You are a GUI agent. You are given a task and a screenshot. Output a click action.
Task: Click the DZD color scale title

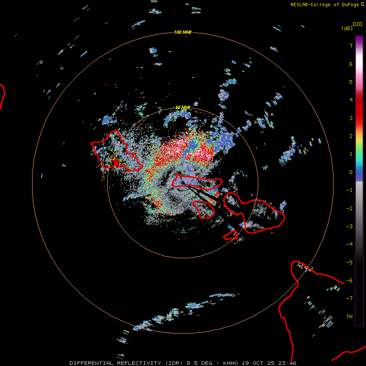[x=357, y=24]
